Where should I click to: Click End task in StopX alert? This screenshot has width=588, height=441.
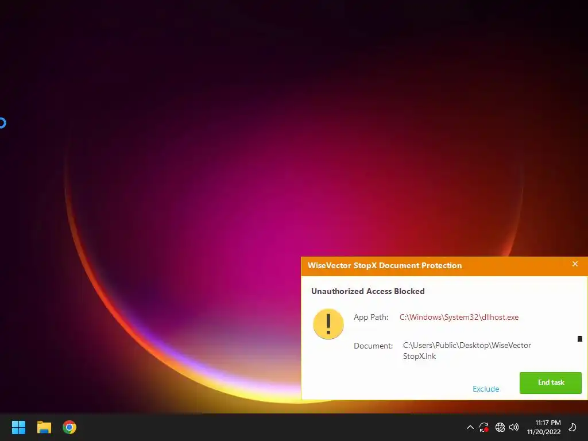tap(551, 382)
